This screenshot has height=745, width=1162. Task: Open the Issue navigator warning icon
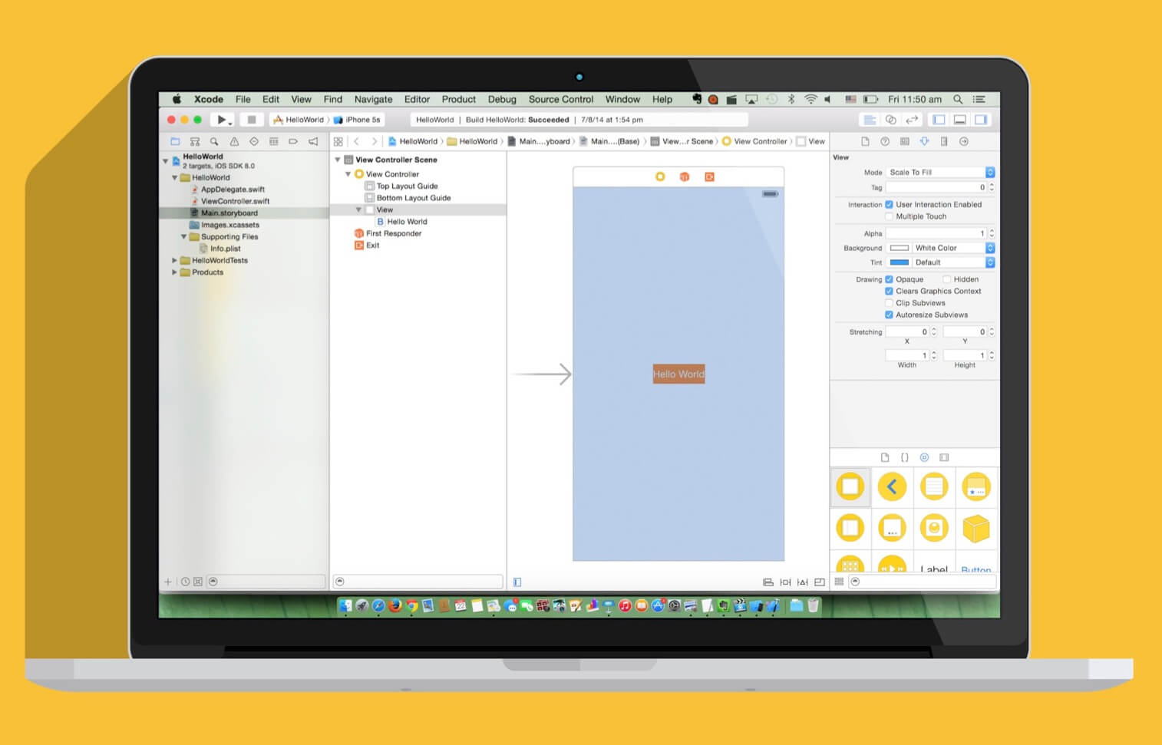pyautogui.click(x=234, y=141)
